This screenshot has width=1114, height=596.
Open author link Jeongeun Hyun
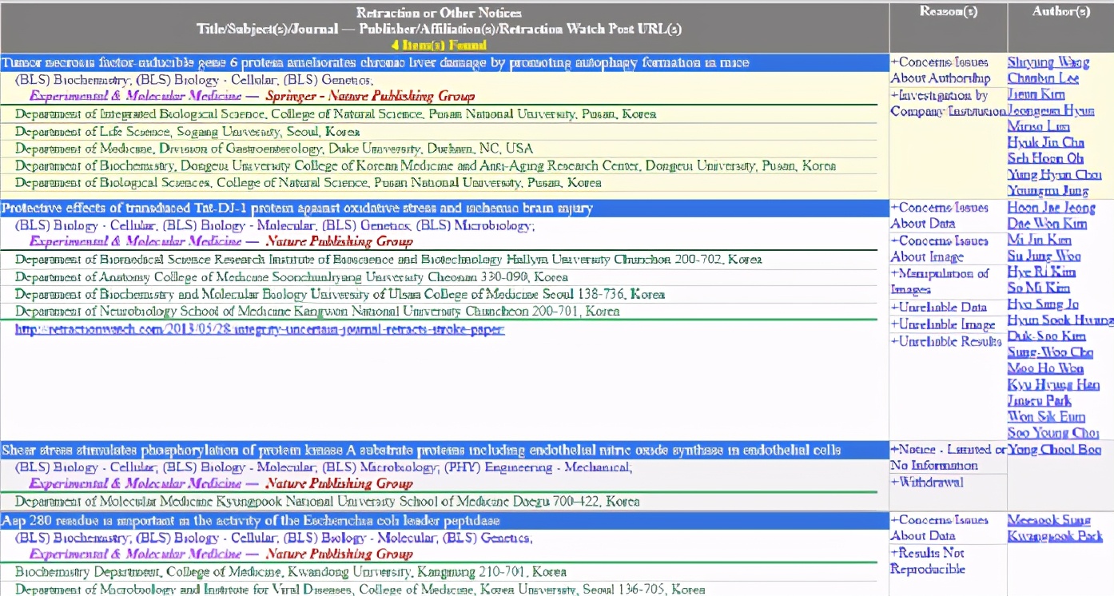point(1050,110)
